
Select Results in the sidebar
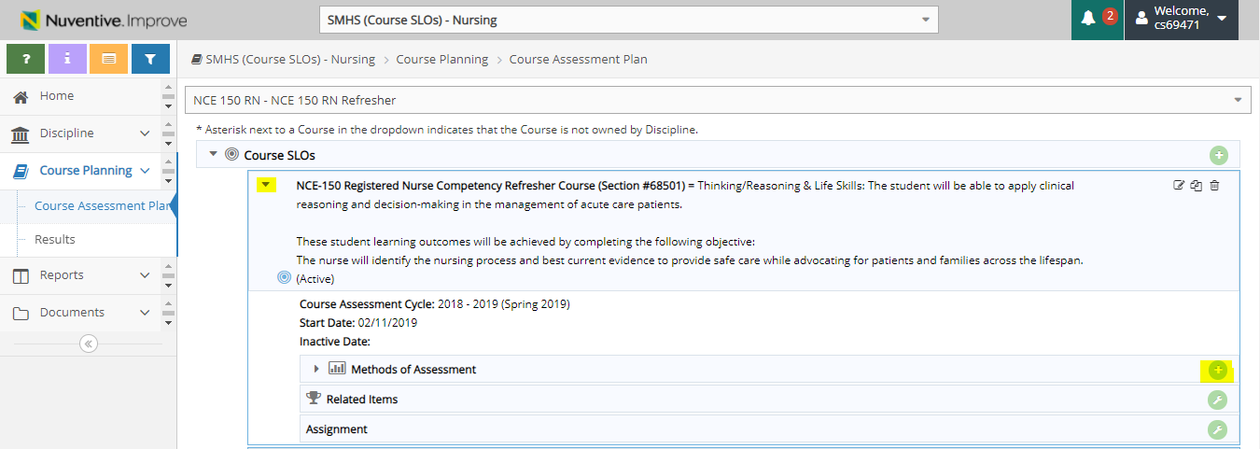55,240
